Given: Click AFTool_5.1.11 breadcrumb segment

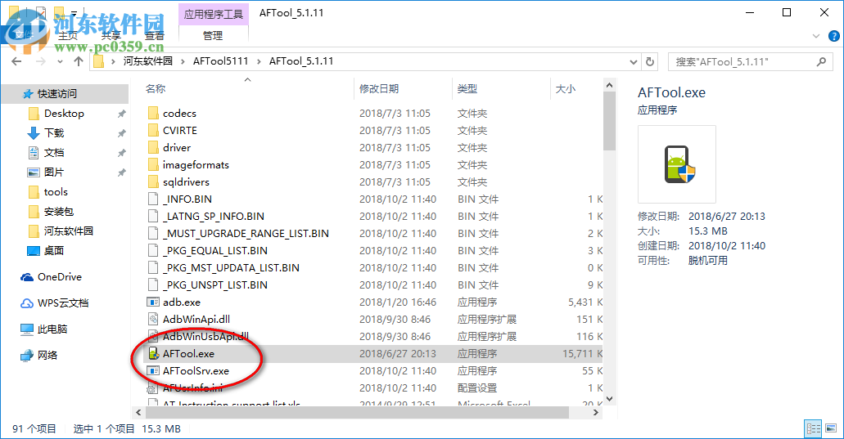Looking at the screenshot, I should tap(301, 61).
